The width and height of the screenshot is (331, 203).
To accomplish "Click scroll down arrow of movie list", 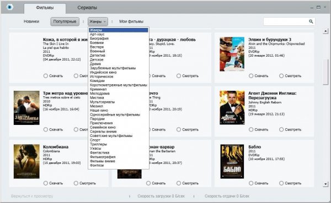I will pos(325,184).
